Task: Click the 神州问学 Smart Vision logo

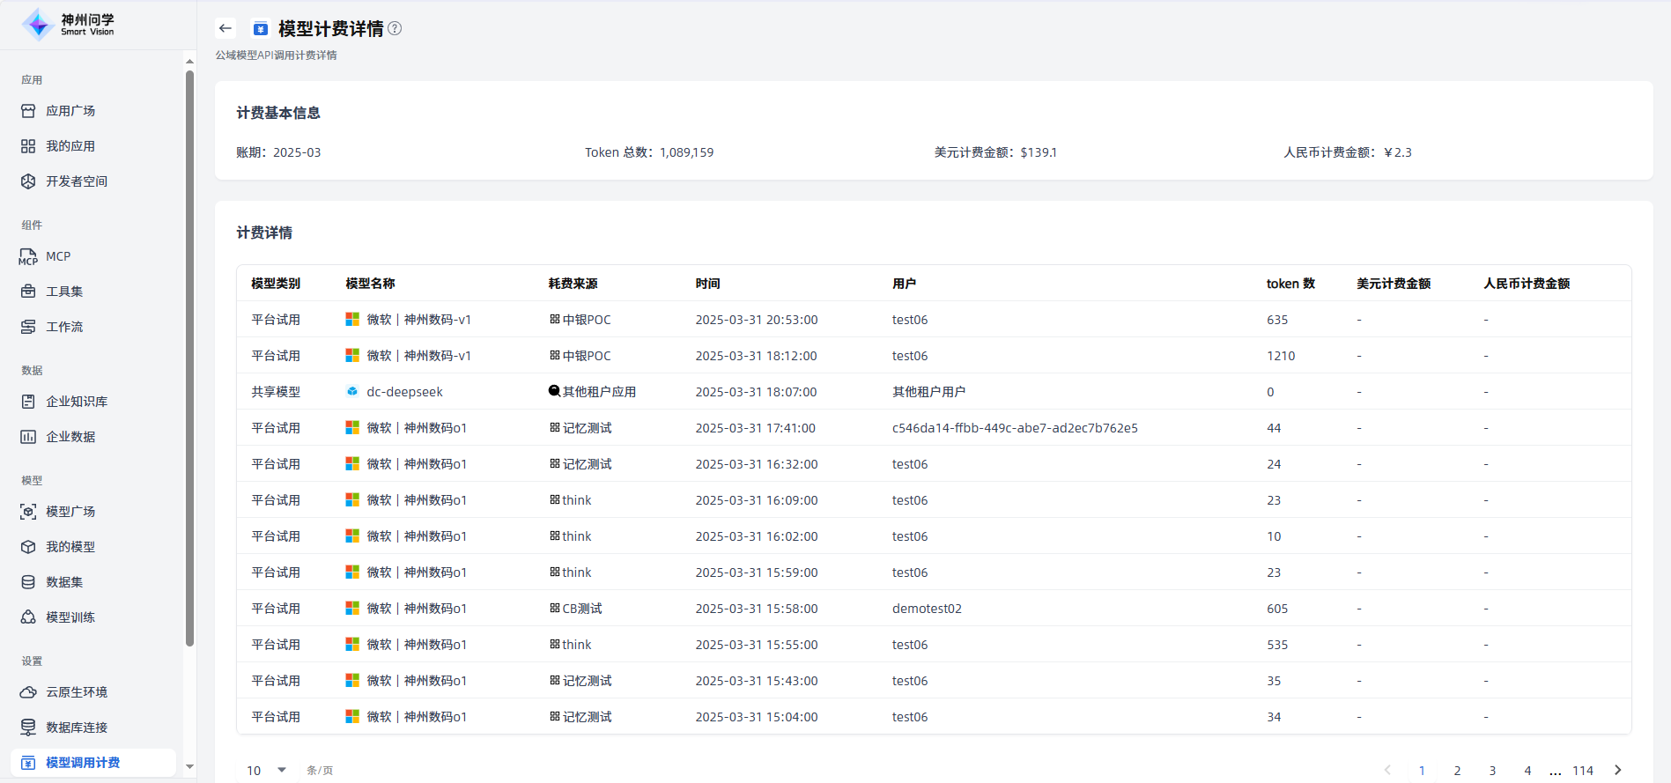Action: click(69, 25)
